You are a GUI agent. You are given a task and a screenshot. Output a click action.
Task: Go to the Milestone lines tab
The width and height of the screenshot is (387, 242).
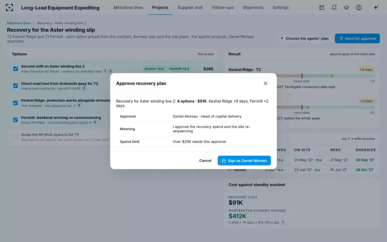128,7
